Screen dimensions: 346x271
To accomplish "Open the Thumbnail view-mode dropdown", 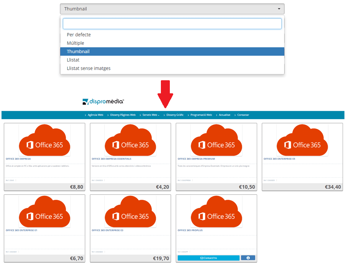I will [x=172, y=9].
